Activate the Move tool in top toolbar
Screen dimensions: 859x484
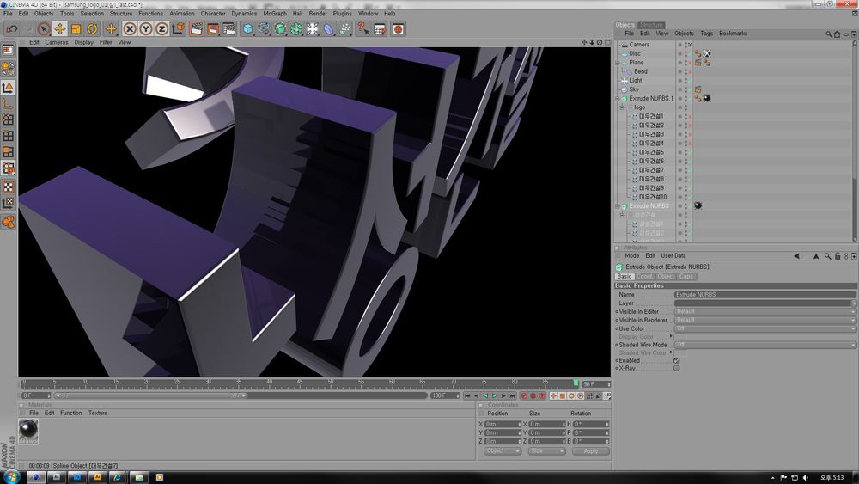pos(60,29)
